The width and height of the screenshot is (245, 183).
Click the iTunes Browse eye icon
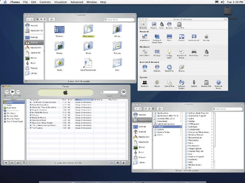(x=123, y=92)
